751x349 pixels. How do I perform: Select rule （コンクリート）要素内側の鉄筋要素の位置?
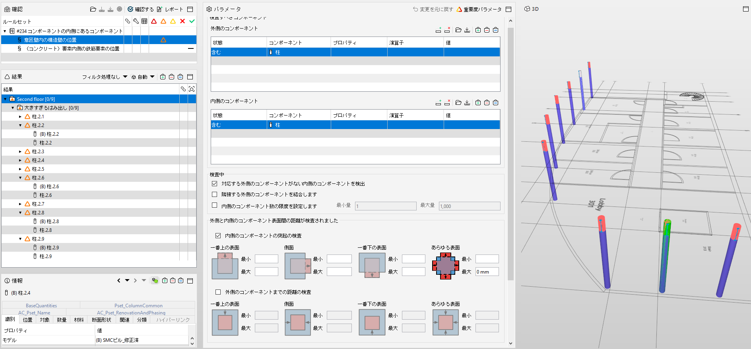pos(72,48)
